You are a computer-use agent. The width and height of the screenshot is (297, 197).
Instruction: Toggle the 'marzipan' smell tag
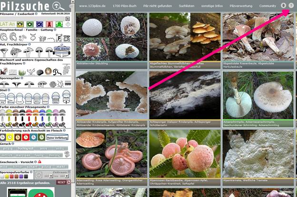pos(23,155)
